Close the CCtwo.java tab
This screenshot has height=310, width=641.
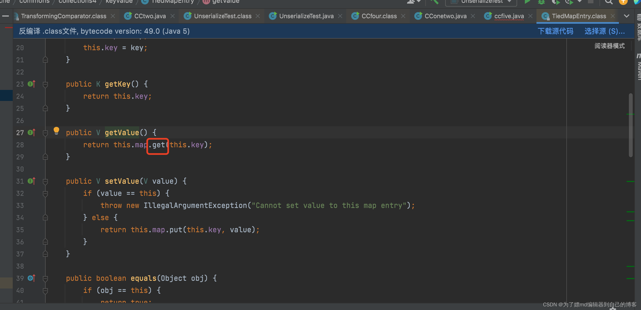173,16
